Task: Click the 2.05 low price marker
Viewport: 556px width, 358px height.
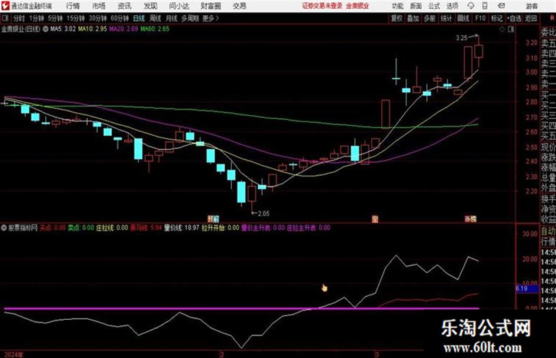Action: pyautogui.click(x=264, y=214)
